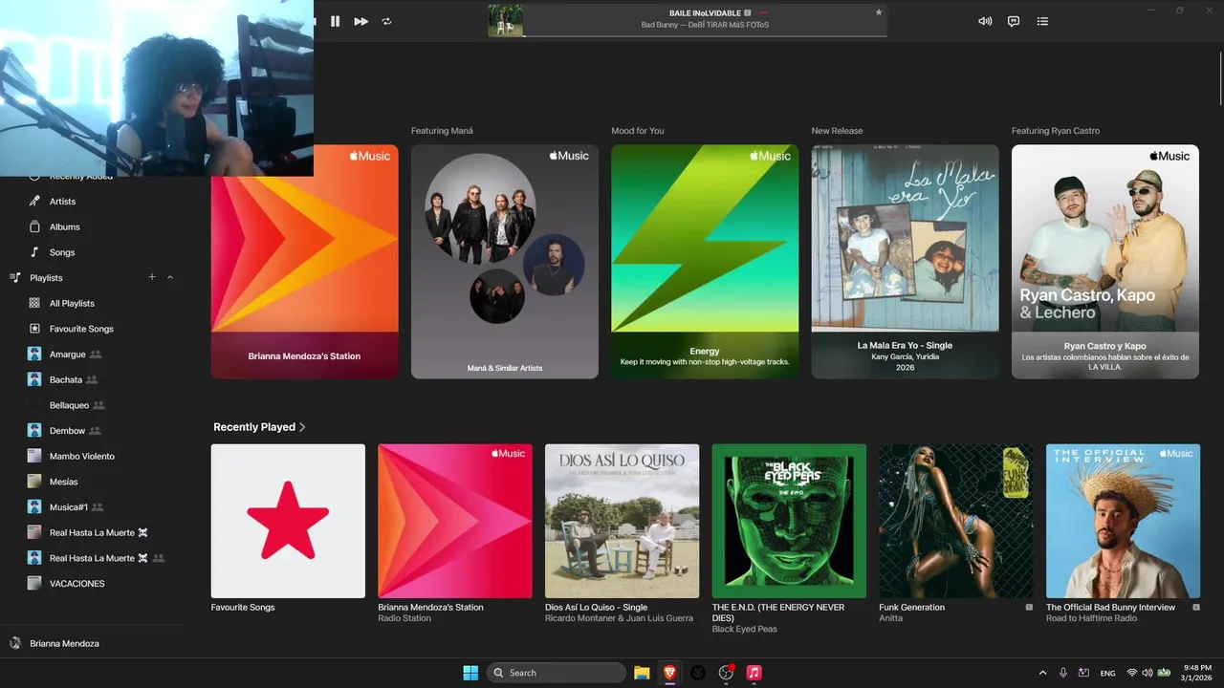Screen dimensions: 1224x688
Task: Click the Mambo Violento playlist thumbnail
Action: coord(34,456)
